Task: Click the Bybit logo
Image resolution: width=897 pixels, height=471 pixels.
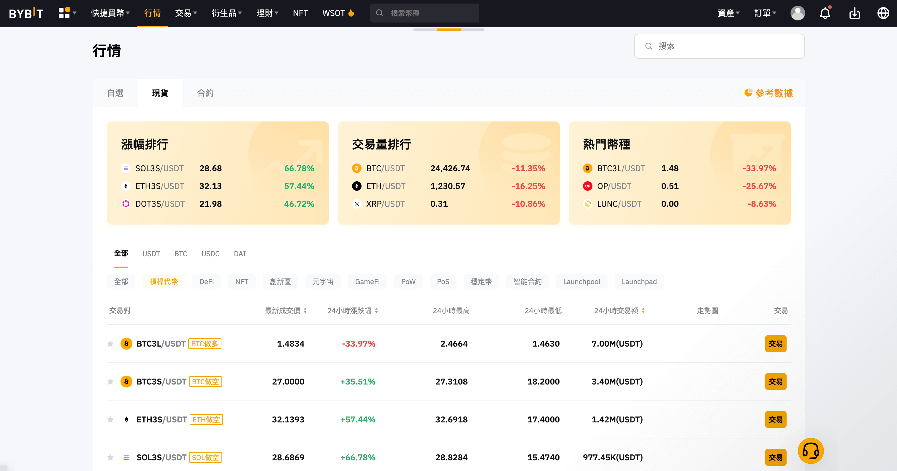Action: point(26,13)
